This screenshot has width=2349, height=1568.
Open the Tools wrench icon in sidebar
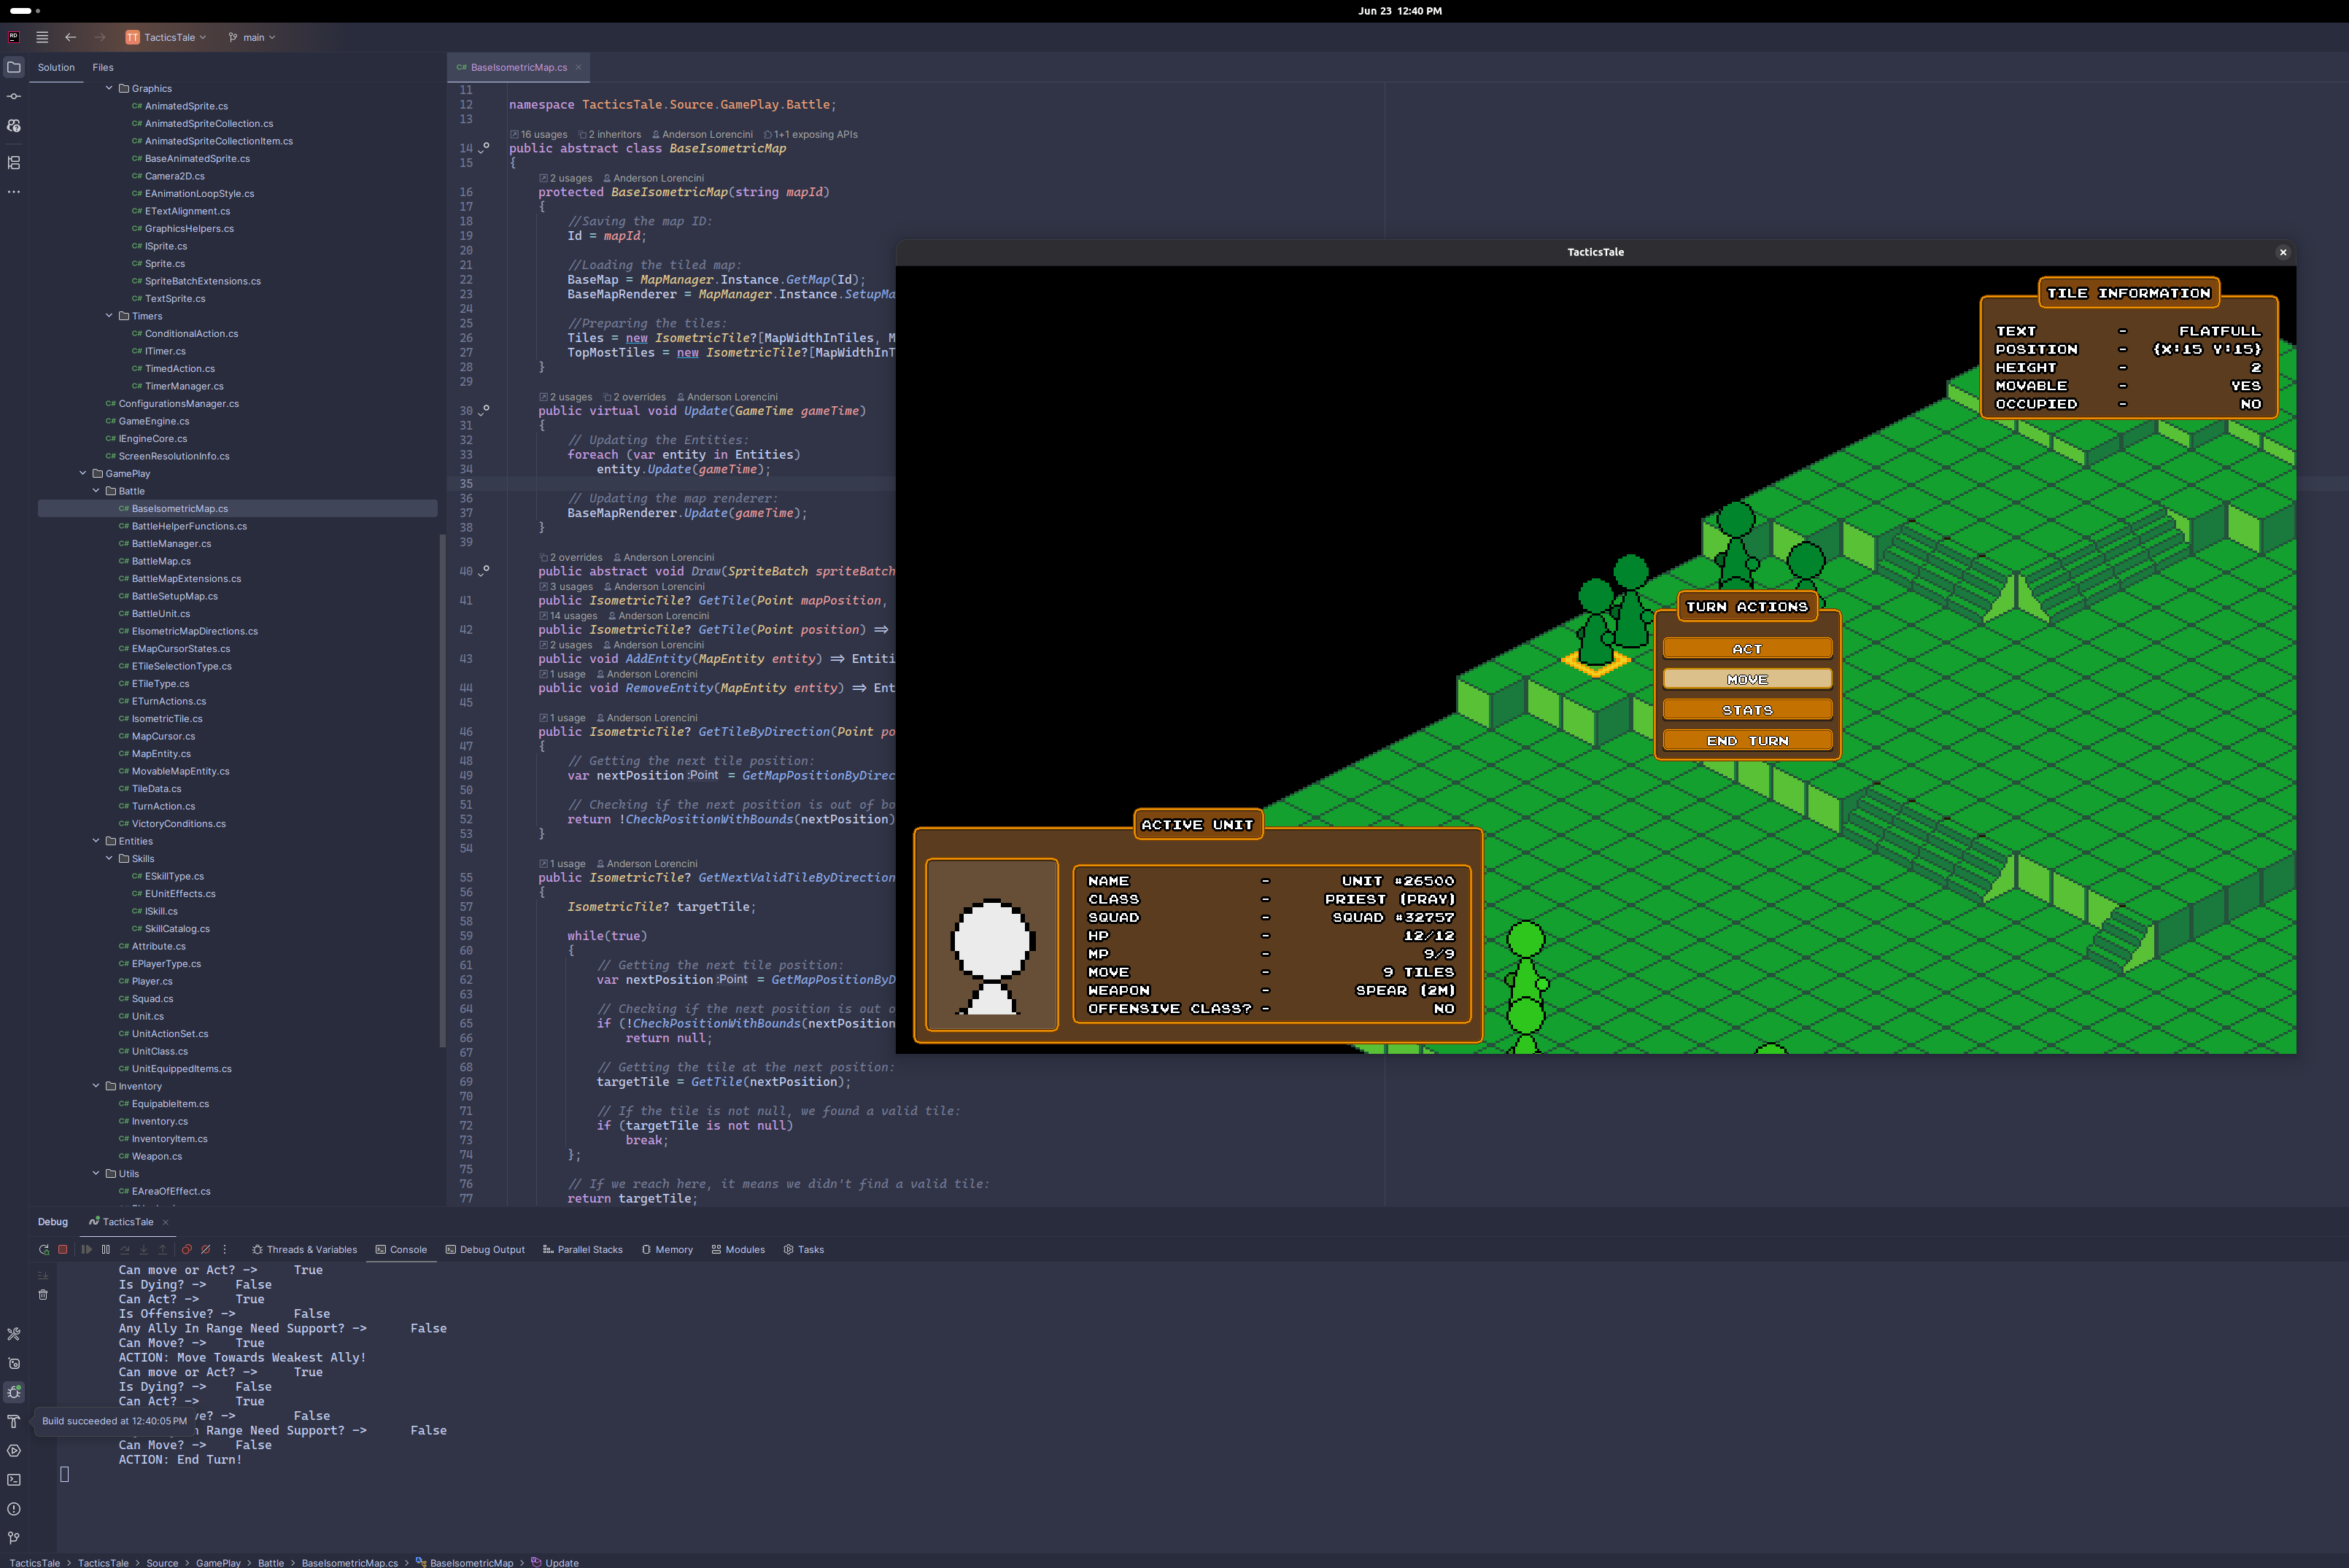tap(14, 1334)
